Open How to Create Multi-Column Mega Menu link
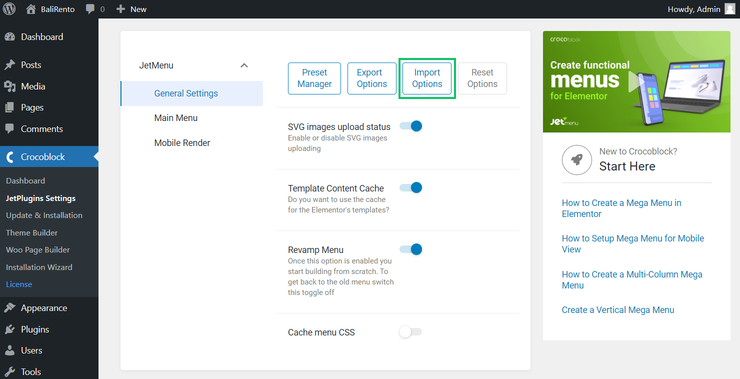Viewport: 740px width, 379px height. coord(632,280)
